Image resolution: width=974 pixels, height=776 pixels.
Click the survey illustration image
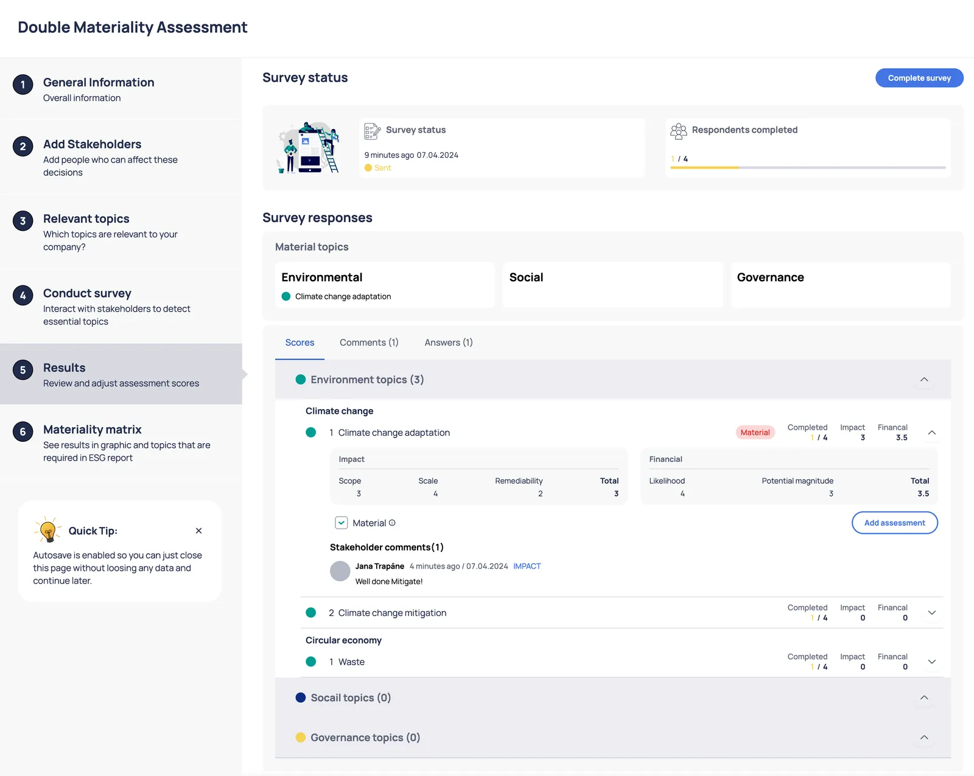[308, 148]
